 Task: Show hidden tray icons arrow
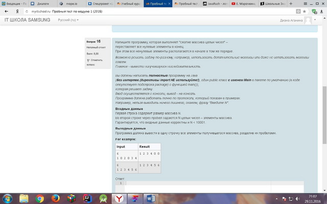click(x=276, y=199)
